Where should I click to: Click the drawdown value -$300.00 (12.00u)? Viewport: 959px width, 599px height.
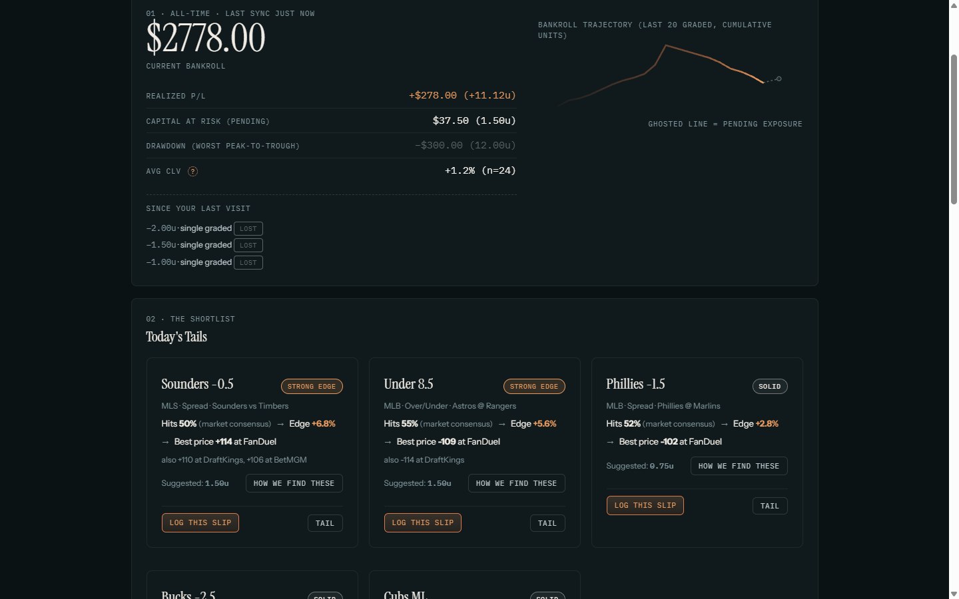pos(466,145)
